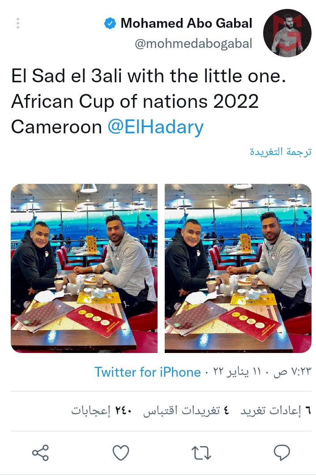Screen dimensions: 316x476
Task: Click the Twitter for iPhone source link
Action: coord(147,372)
